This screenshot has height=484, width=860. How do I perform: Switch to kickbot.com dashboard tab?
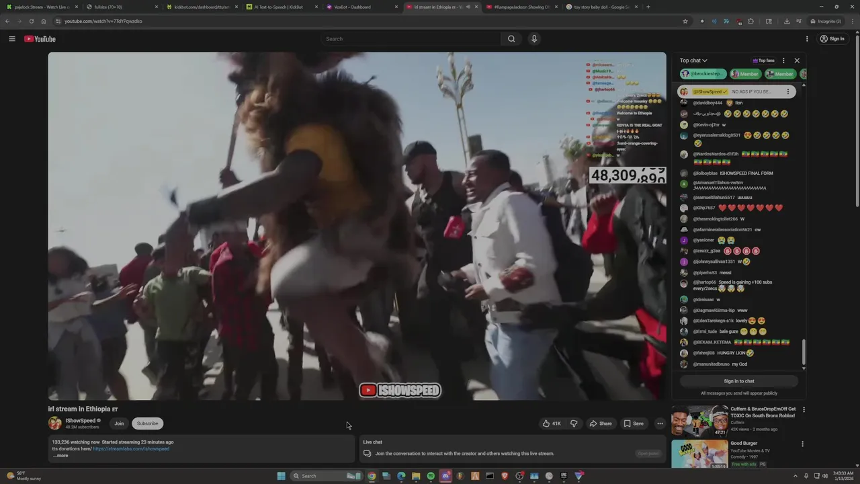(x=202, y=7)
